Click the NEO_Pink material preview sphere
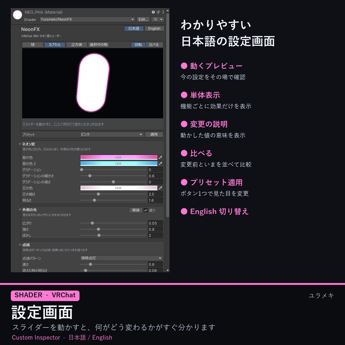The image size is (345, 345). click(18, 15)
